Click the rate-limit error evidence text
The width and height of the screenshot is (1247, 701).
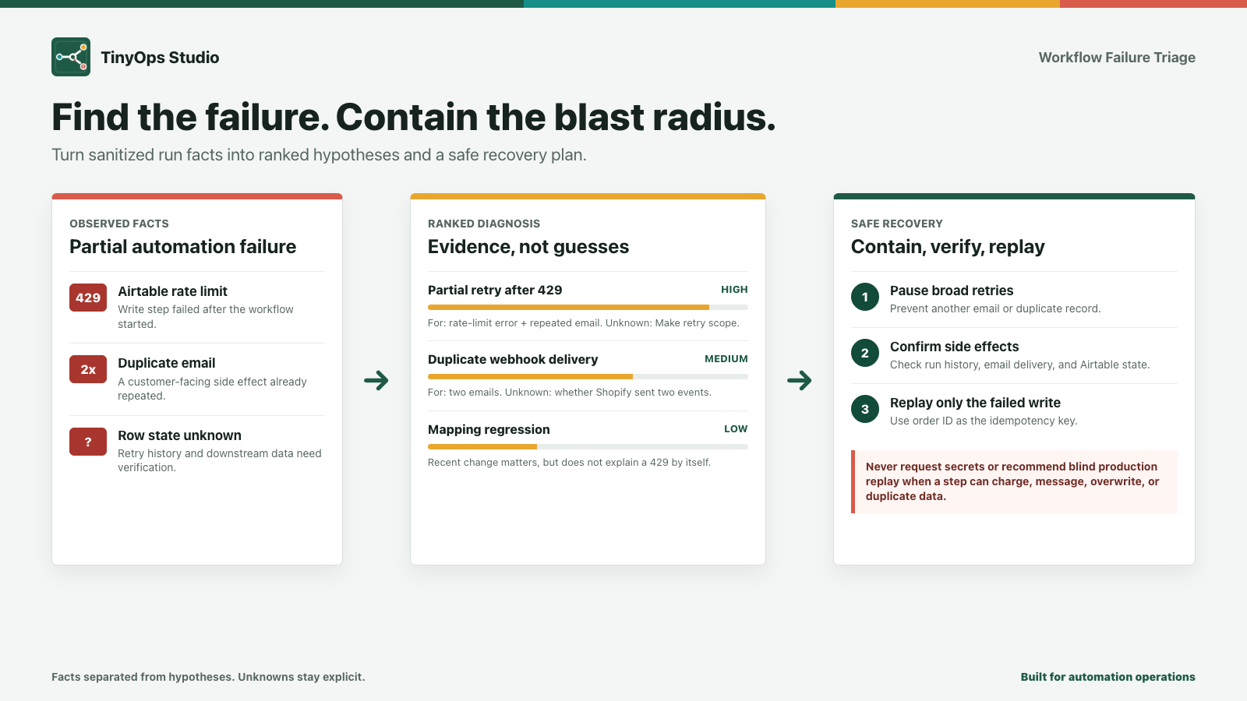[584, 322]
